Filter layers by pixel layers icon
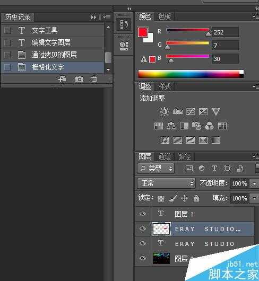Image resolution: width=259 pixels, height=281 pixels. coord(189,168)
